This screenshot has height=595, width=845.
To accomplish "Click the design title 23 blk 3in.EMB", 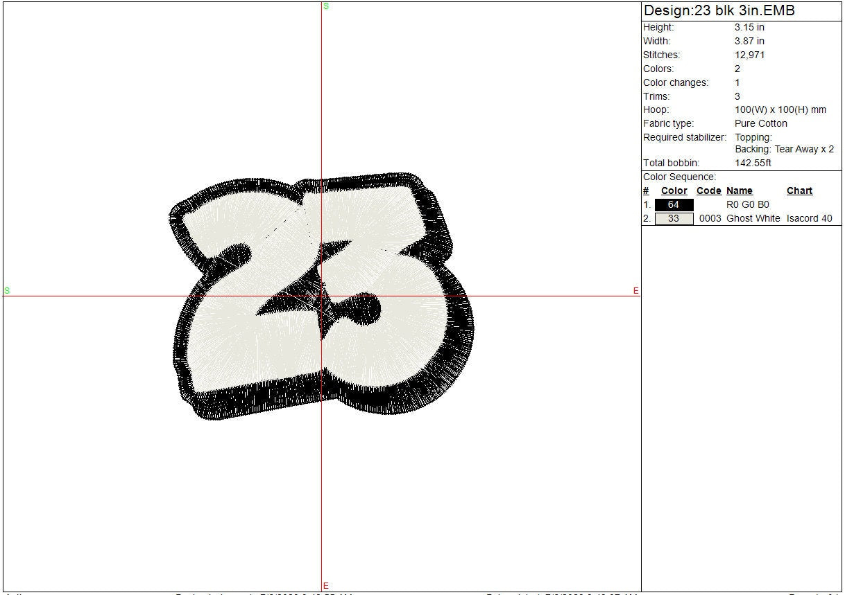I will pyautogui.click(x=719, y=11).
